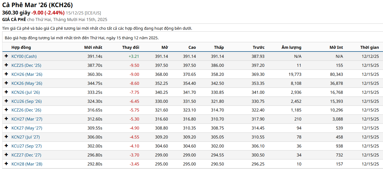Viewport: 383px width, 169px height.
Task: Expand the KCU27 (Sep '27) row plus icon
Action: click(7, 146)
